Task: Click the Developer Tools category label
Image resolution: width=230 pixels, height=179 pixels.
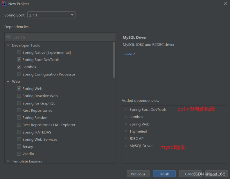Action: (26, 45)
